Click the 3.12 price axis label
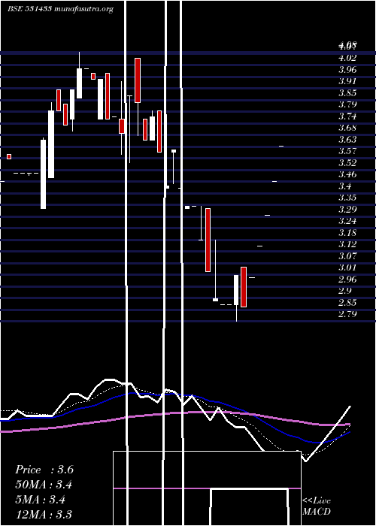Screen dimensions: 376x526 point(347,244)
